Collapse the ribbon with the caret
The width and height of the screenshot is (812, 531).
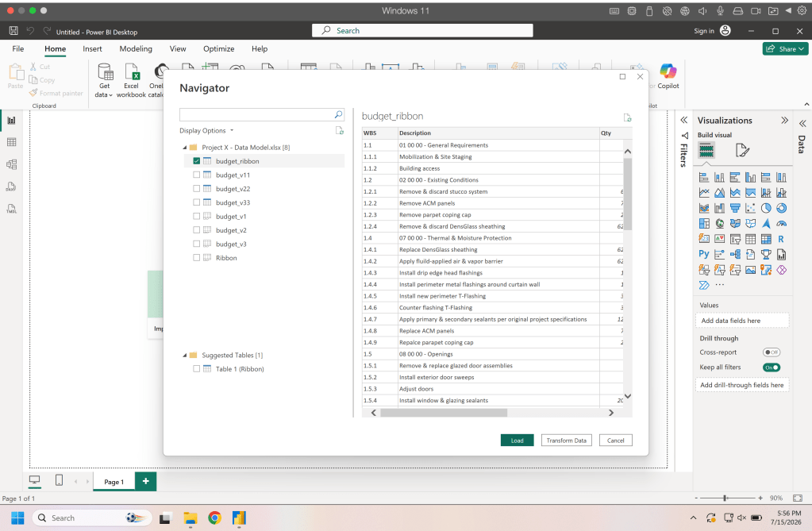(806, 105)
